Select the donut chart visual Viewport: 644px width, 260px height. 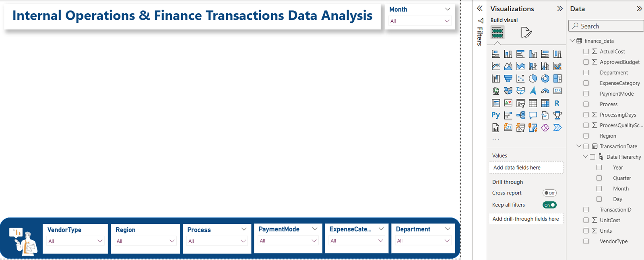pyautogui.click(x=545, y=79)
